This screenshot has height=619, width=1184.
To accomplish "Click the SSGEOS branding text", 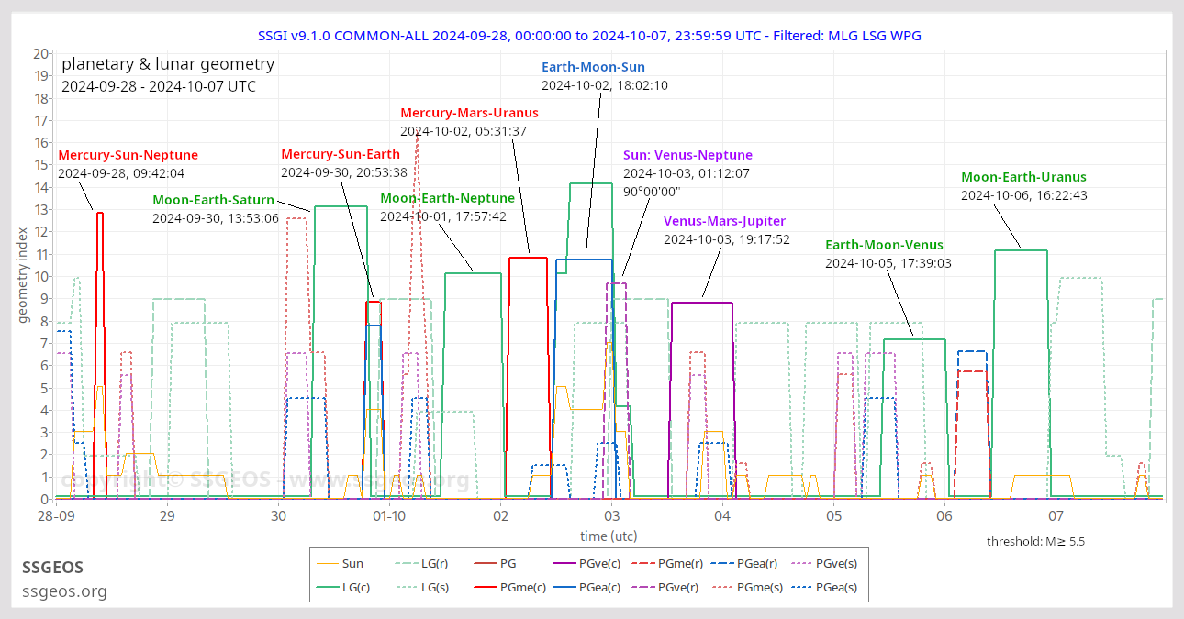I will [x=53, y=568].
